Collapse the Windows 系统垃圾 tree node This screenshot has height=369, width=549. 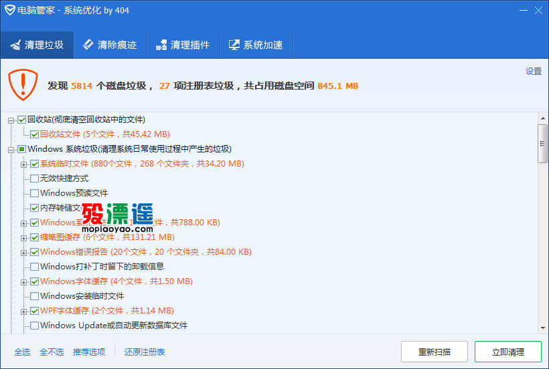click(11, 150)
